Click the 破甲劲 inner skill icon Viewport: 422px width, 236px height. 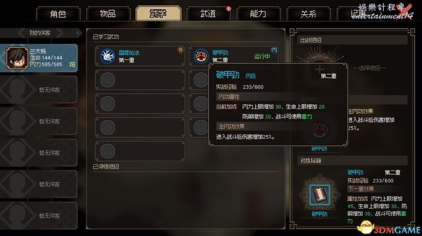(201, 56)
